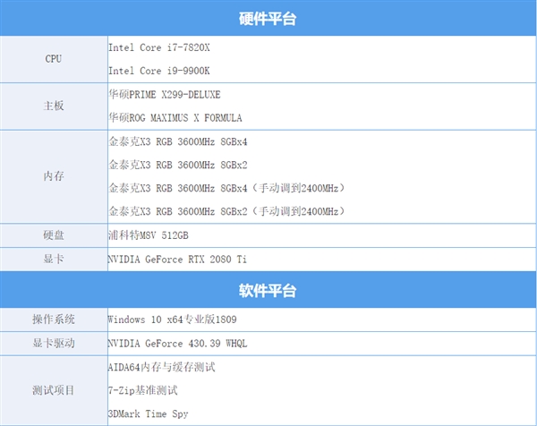Select 华硕PRIME X299-DELUXE text
Image resolution: width=537 pixels, height=426 pixels.
click(x=165, y=94)
